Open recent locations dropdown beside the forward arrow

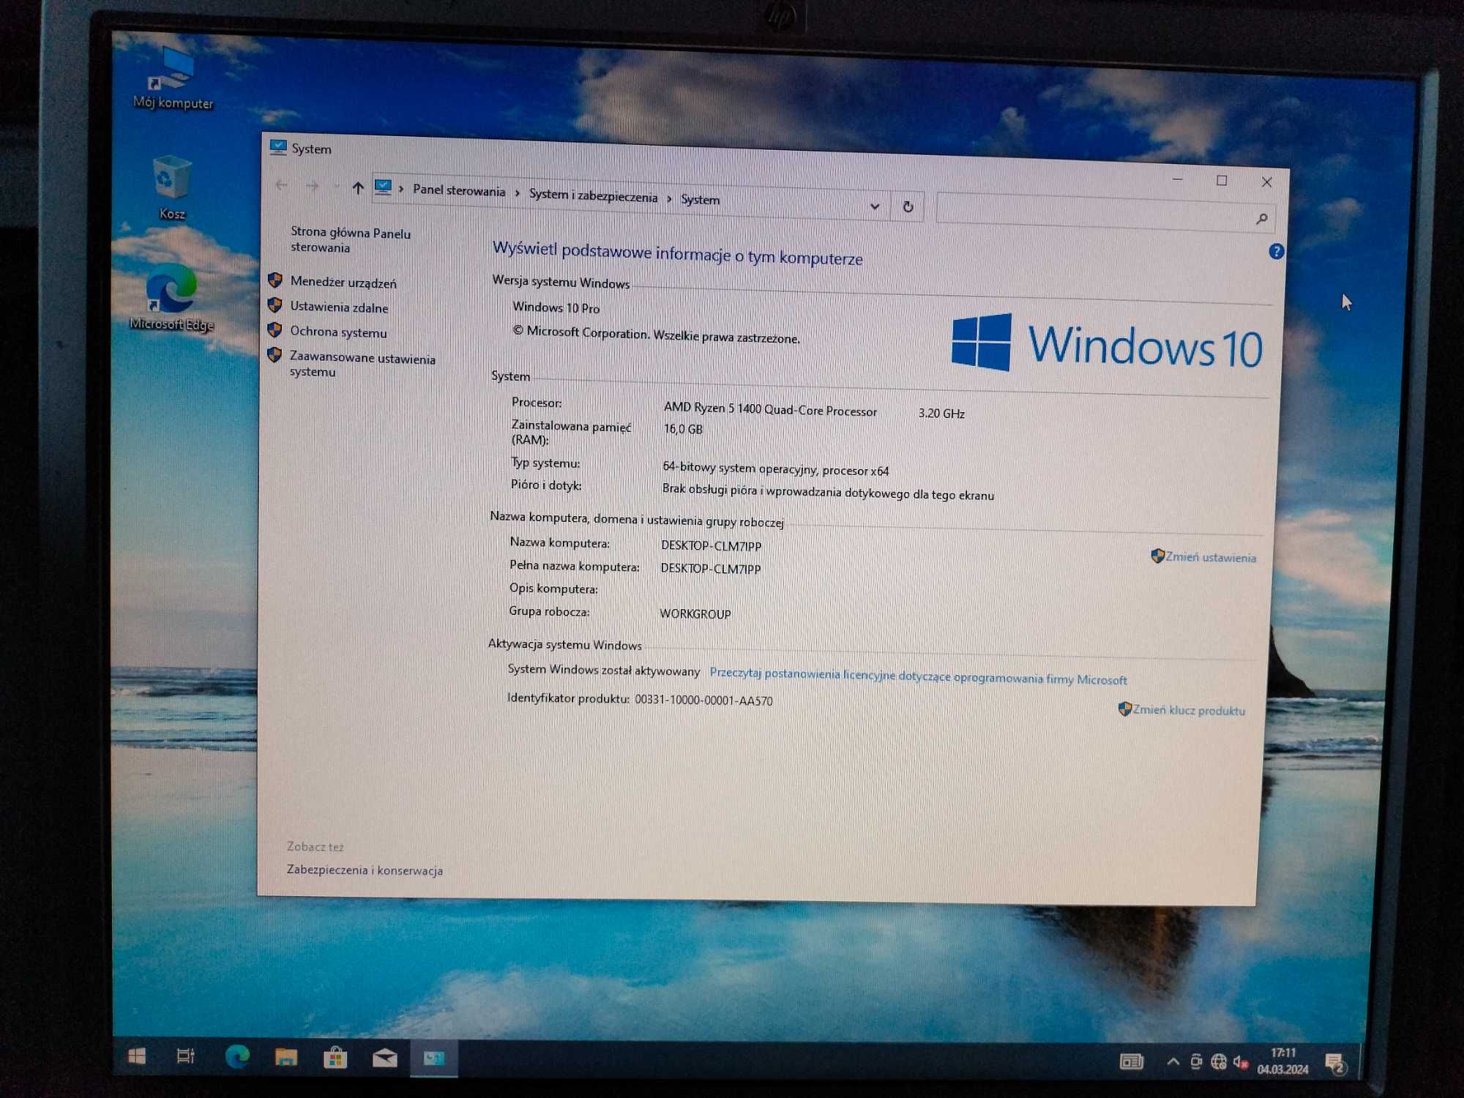(336, 187)
